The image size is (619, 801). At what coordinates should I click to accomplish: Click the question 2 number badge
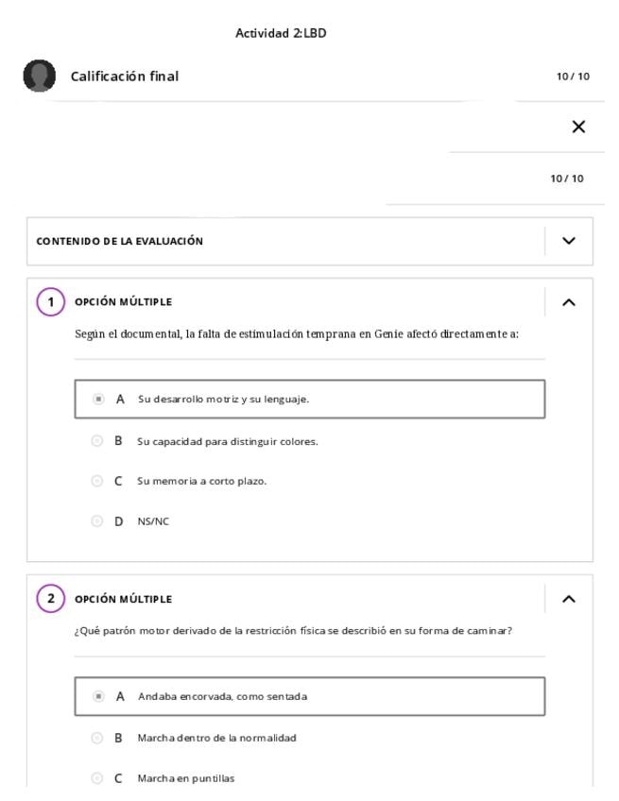pos(50,599)
